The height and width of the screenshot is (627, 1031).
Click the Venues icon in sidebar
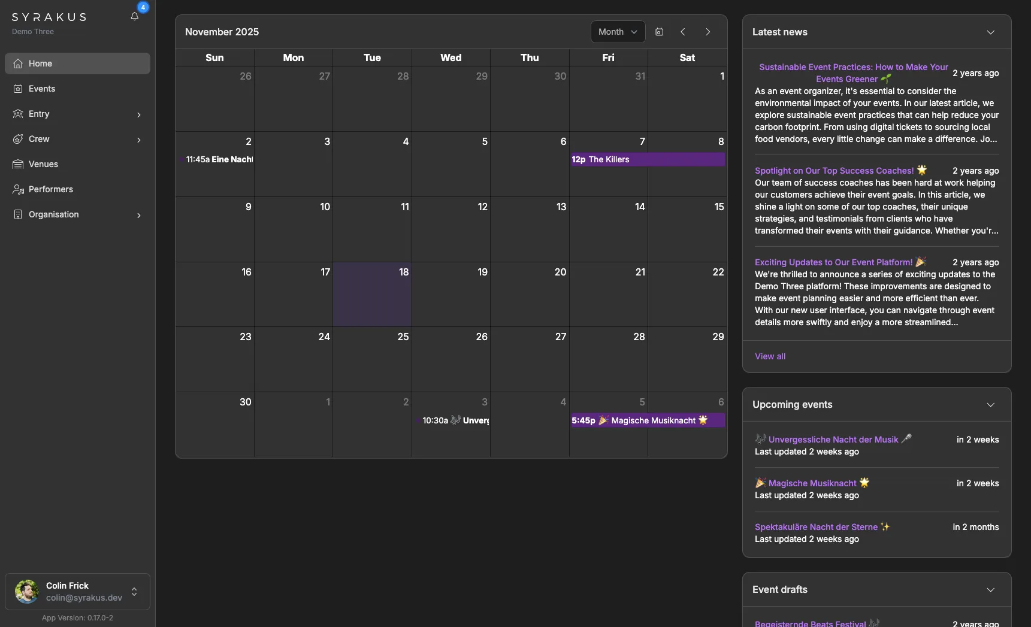click(x=18, y=164)
